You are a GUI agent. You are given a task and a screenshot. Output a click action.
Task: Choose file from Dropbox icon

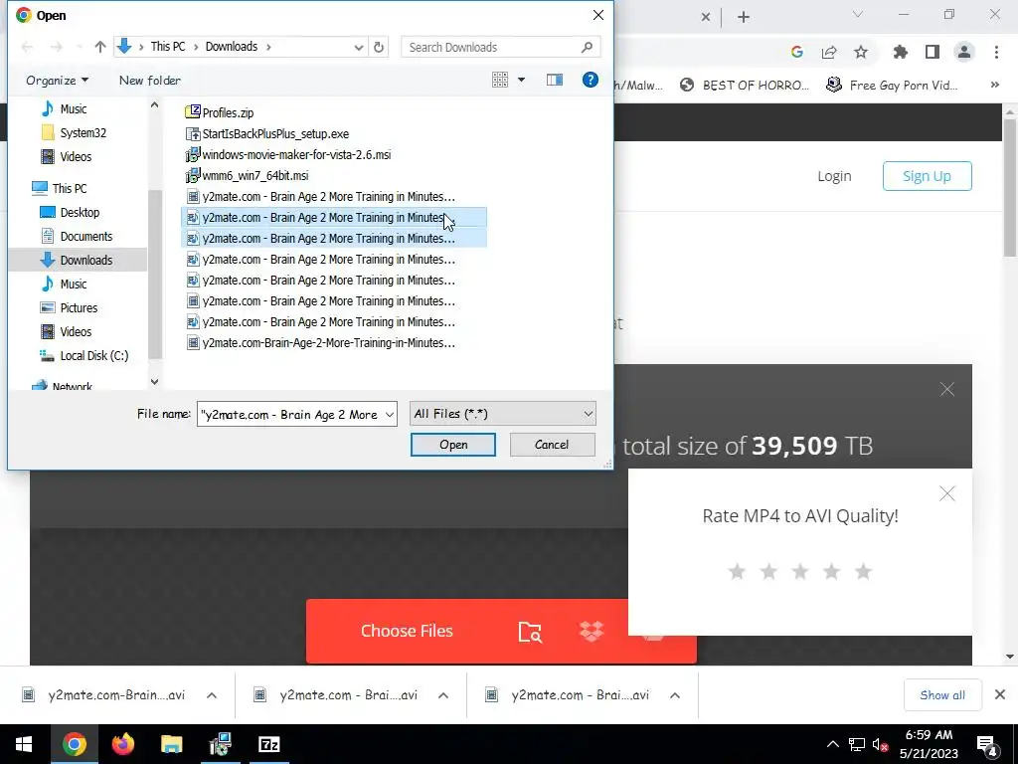[592, 631]
